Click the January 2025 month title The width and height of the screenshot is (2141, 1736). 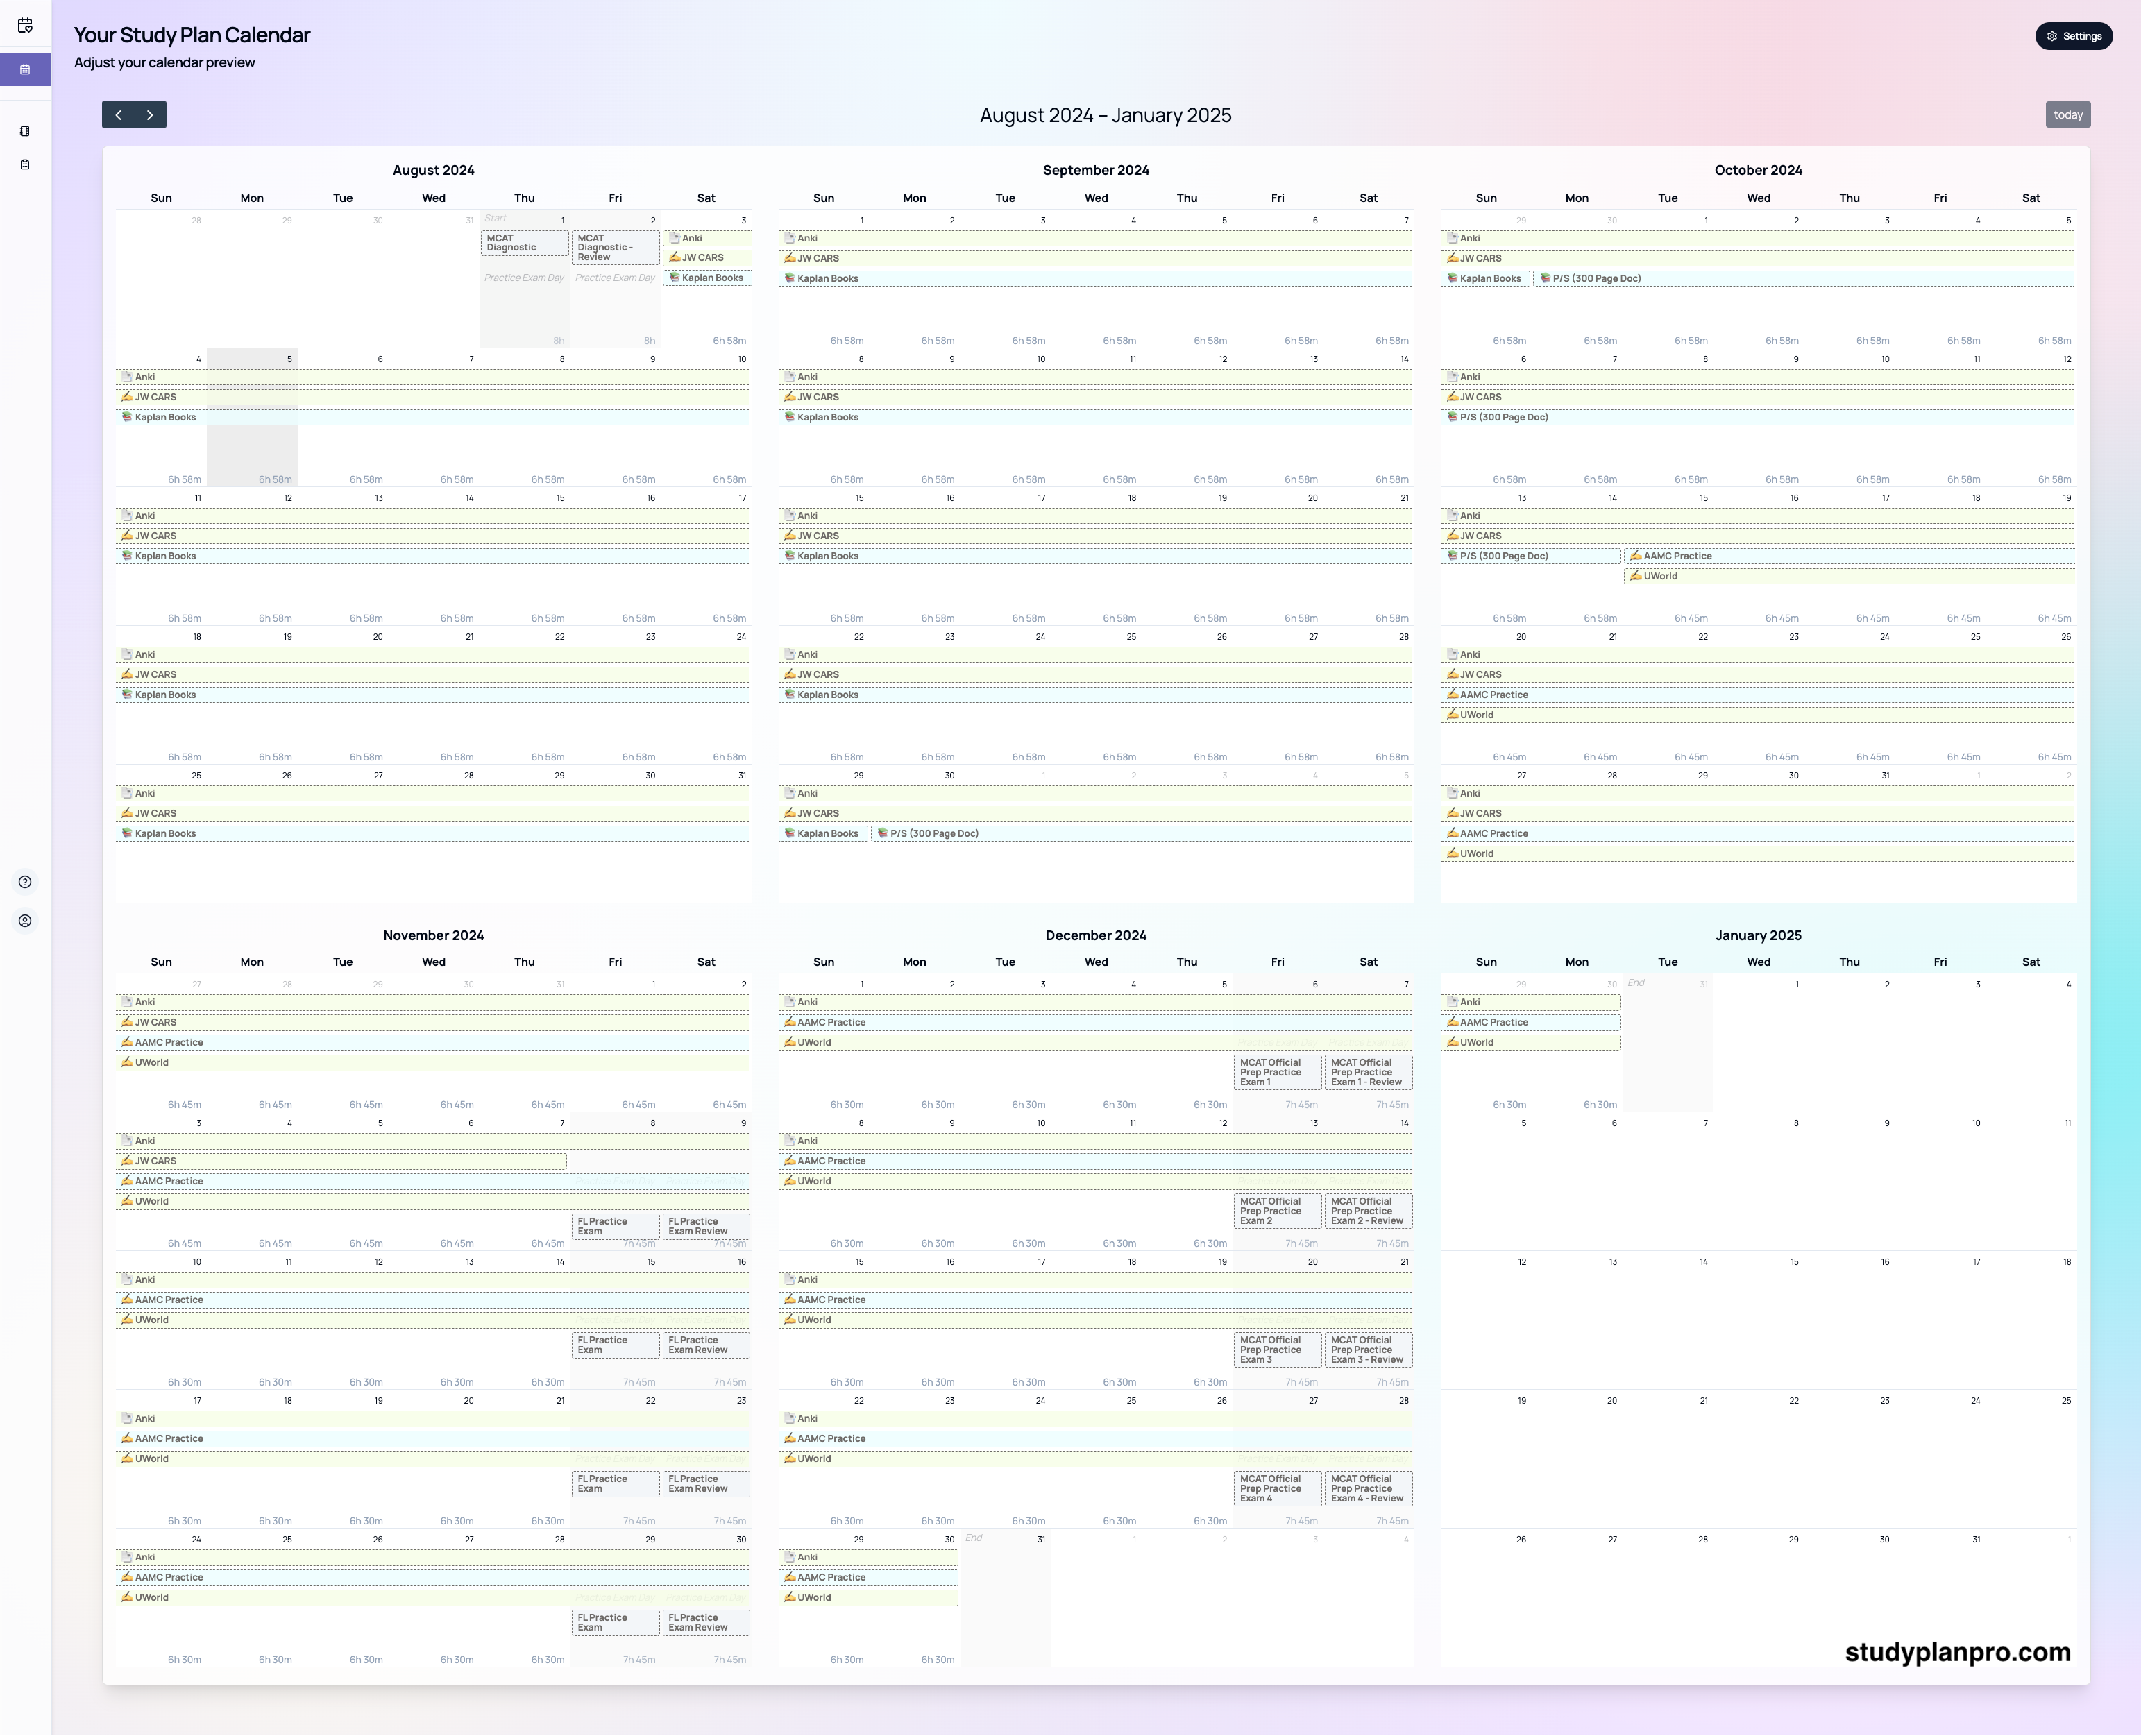[1758, 935]
